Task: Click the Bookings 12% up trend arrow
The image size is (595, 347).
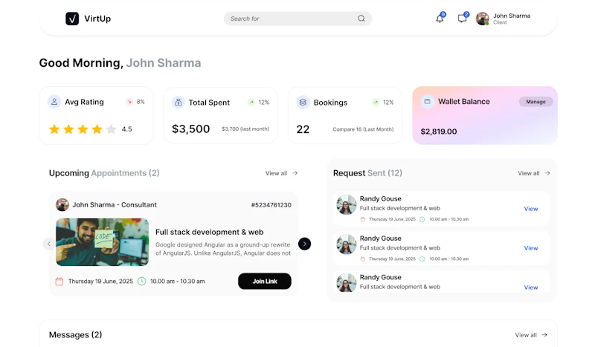Action: click(376, 102)
